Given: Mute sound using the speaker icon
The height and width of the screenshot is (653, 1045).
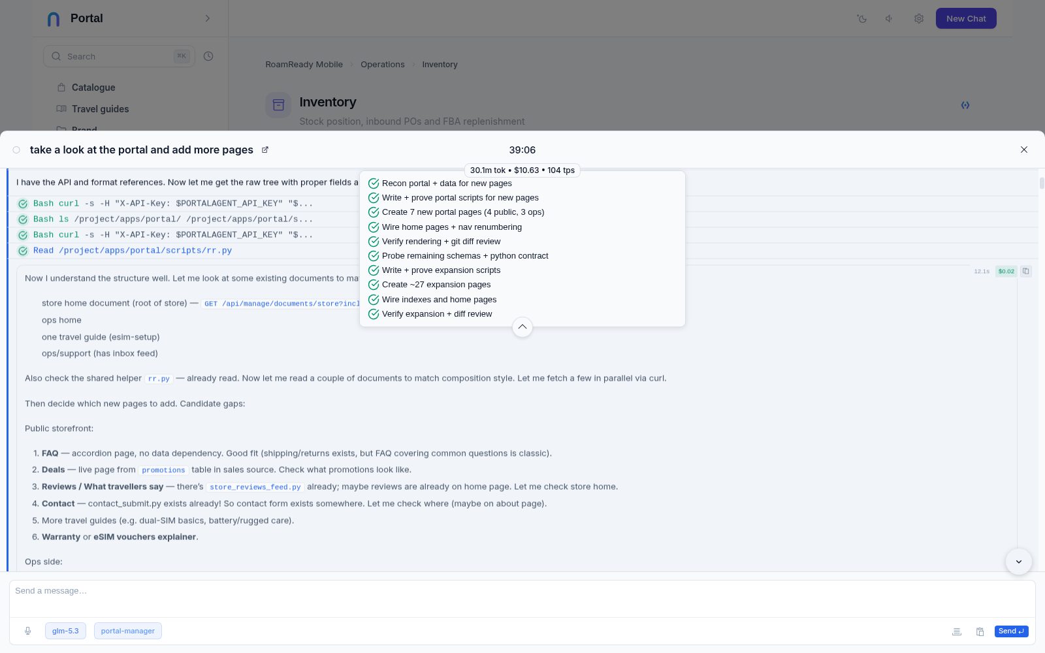Looking at the screenshot, I should click(890, 19).
